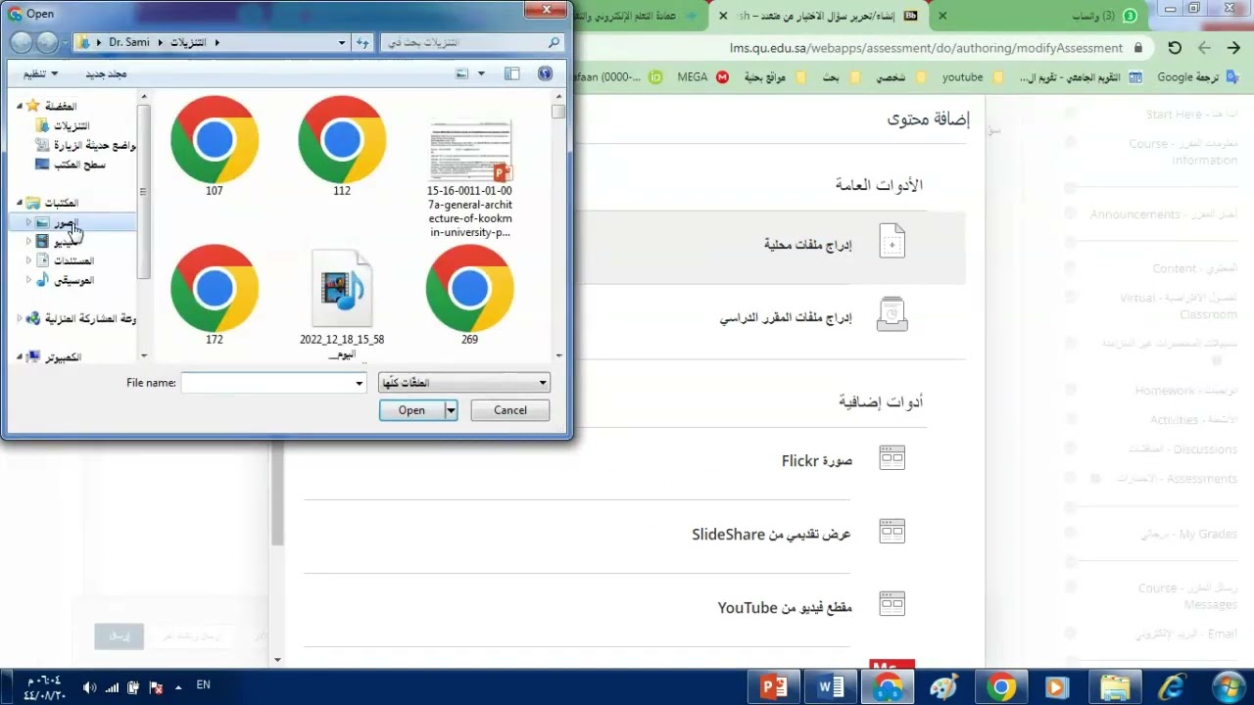Select the video file 2022_12_18_15_58
This screenshot has height=705, width=1254.
click(x=342, y=304)
